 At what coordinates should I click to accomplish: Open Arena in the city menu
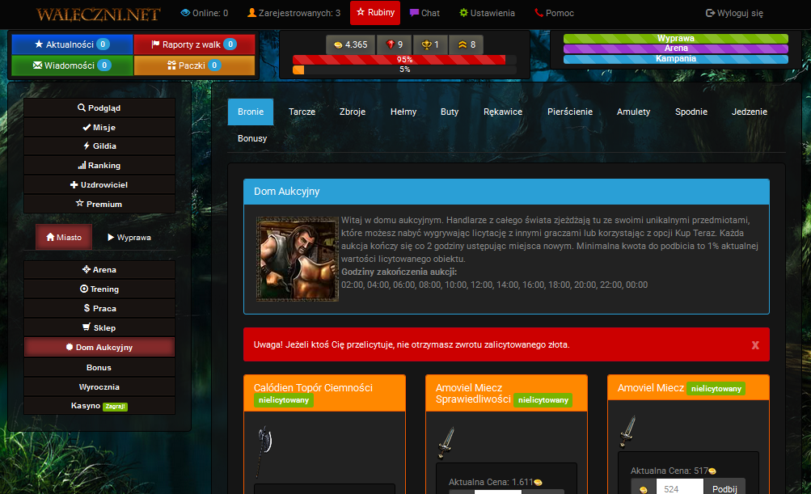point(99,269)
